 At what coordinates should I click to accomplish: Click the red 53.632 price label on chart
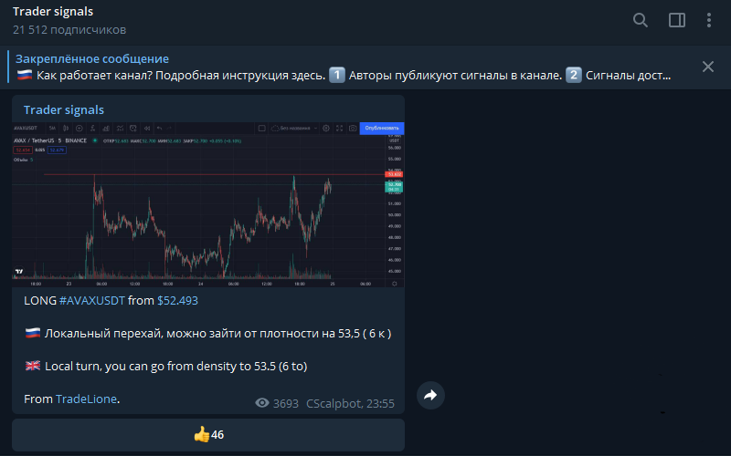coord(394,174)
